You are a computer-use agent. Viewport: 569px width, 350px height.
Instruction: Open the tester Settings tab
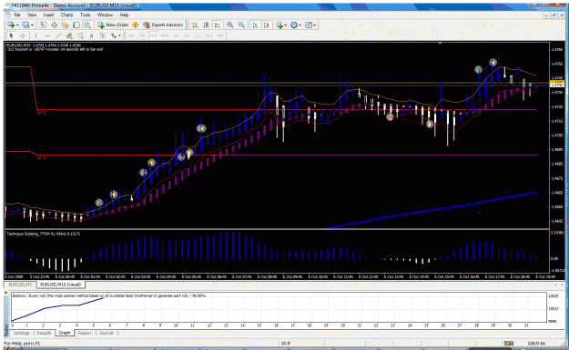22,333
